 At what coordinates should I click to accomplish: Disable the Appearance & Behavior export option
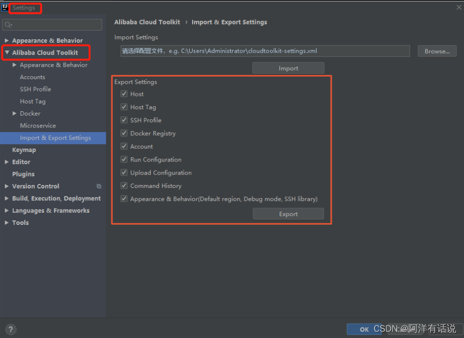coord(124,198)
